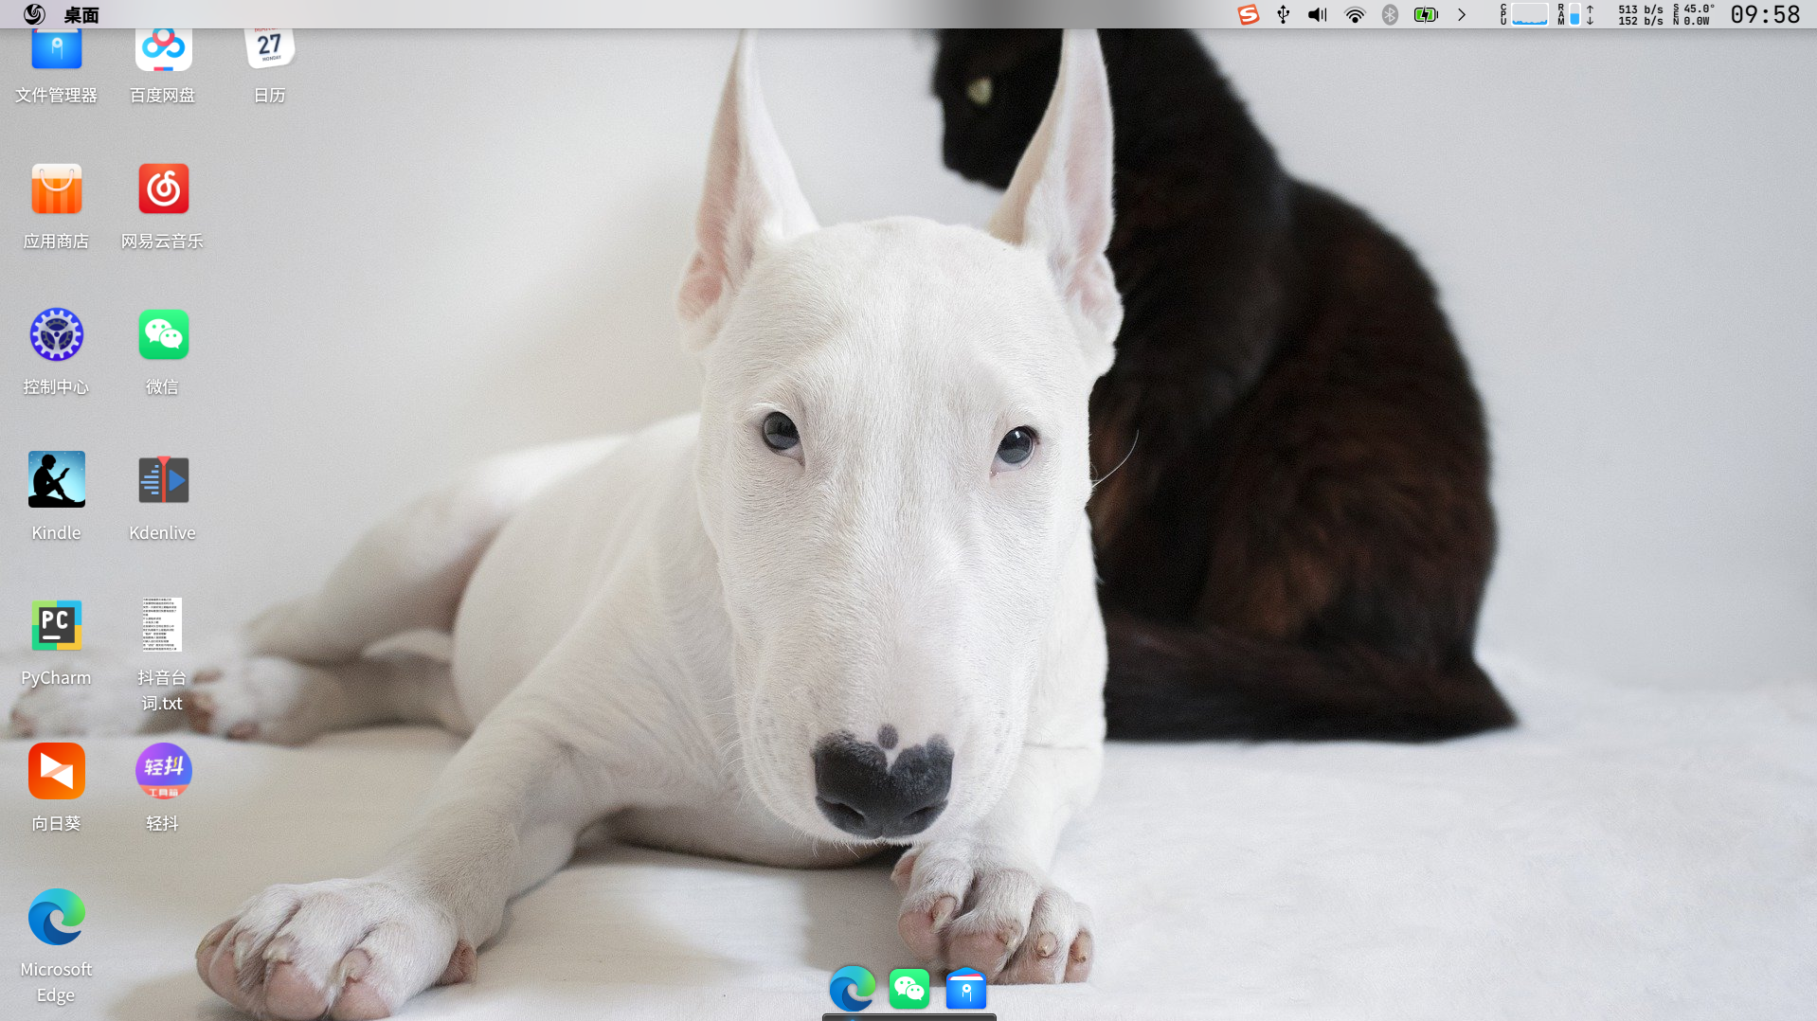Open the Sunflower (向日葵) remote control app
Screen dimensions: 1817x1021
tap(56, 772)
